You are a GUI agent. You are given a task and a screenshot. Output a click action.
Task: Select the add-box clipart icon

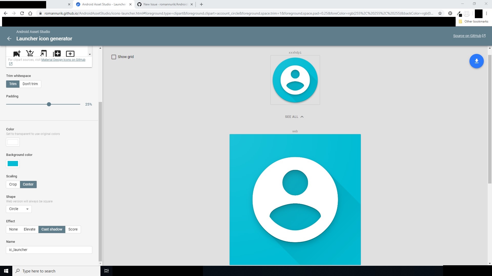(x=70, y=53)
